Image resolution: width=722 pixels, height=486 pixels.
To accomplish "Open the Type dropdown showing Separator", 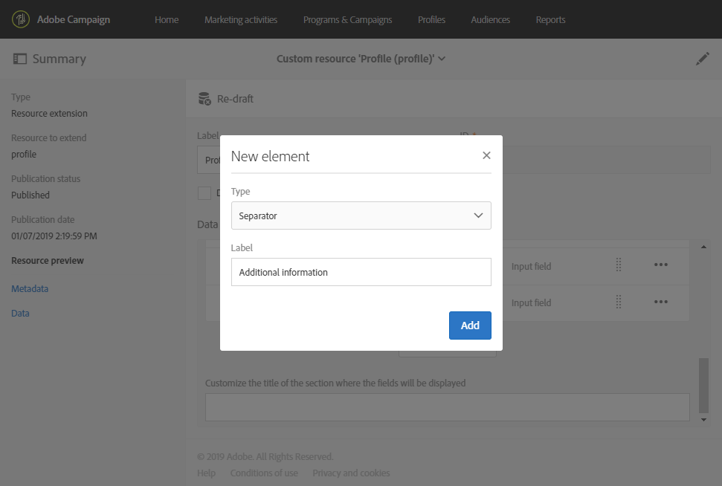I will click(361, 216).
